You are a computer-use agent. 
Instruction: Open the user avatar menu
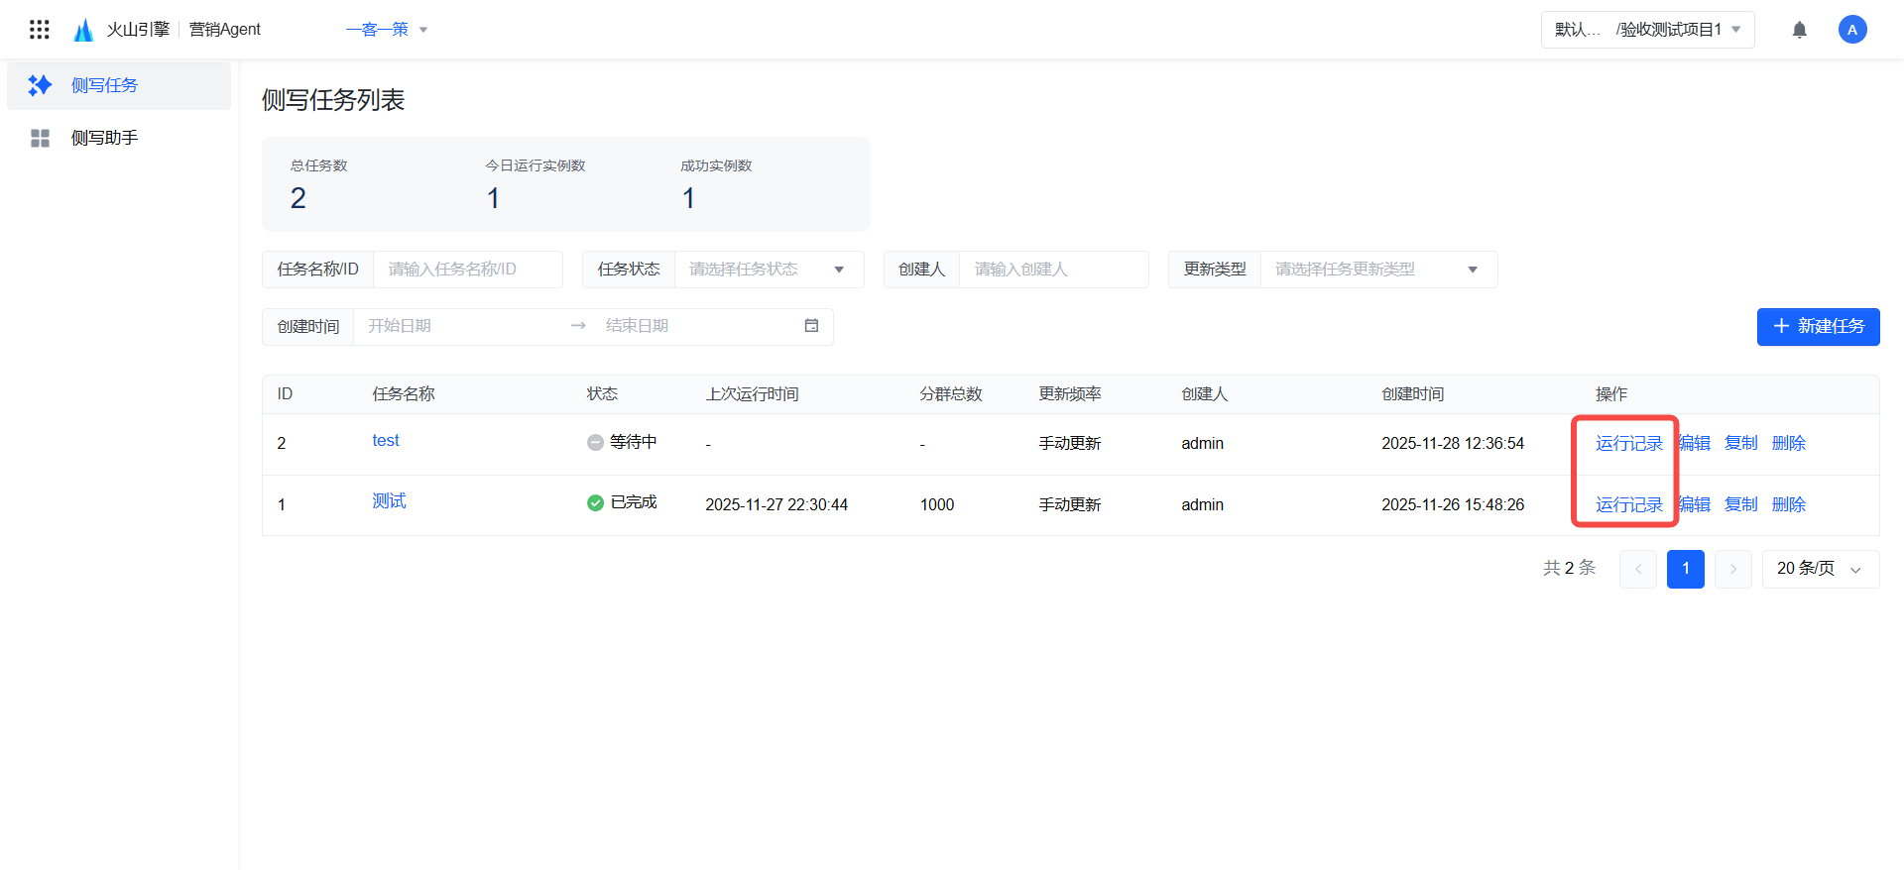(x=1851, y=30)
